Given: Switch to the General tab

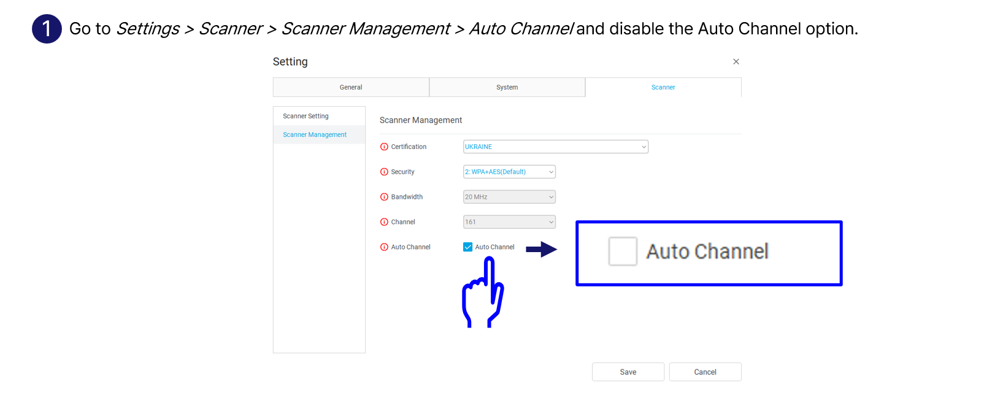Looking at the screenshot, I should click(351, 87).
